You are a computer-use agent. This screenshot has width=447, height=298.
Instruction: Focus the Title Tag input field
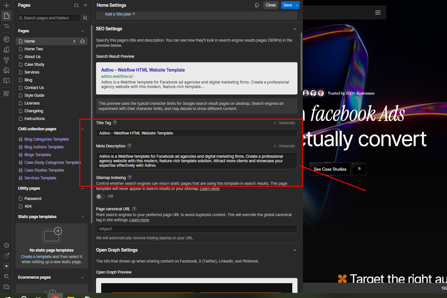point(197,133)
